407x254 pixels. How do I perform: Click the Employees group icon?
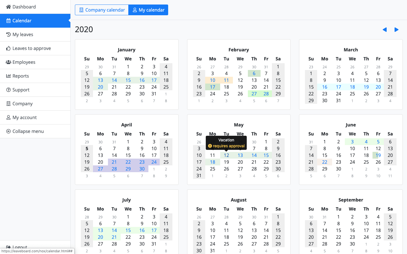pyautogui.click(x=8, y=62)
